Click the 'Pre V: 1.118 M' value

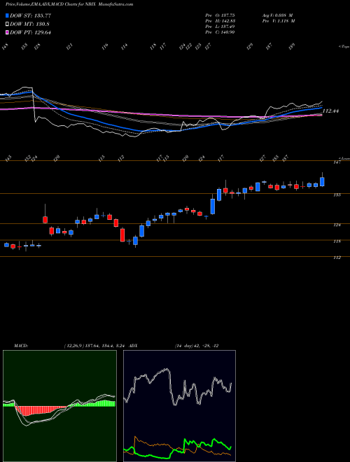279,21
